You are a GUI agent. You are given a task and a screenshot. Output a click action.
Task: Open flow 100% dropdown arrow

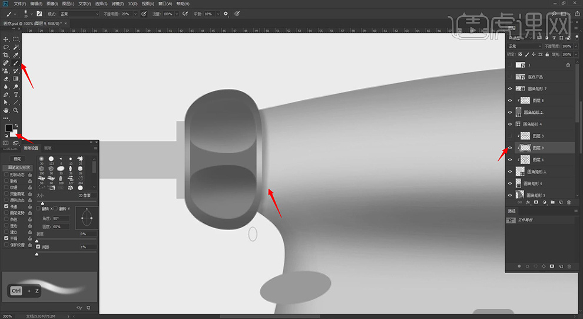[177, 14]
